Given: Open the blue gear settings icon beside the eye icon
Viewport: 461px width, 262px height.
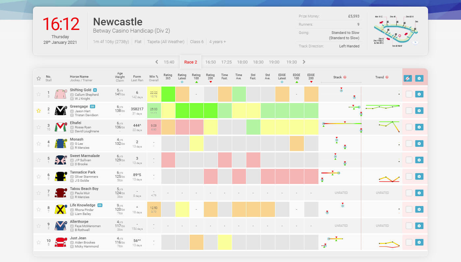Looking at the screenshot, I should pyautogui.click(x=419, y=78).
